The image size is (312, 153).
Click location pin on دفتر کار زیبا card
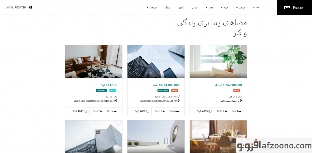[116, 101]
